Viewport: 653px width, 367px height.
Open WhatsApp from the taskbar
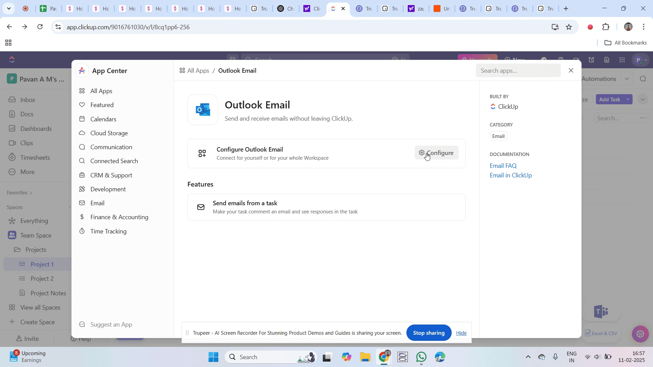[421, 357]
